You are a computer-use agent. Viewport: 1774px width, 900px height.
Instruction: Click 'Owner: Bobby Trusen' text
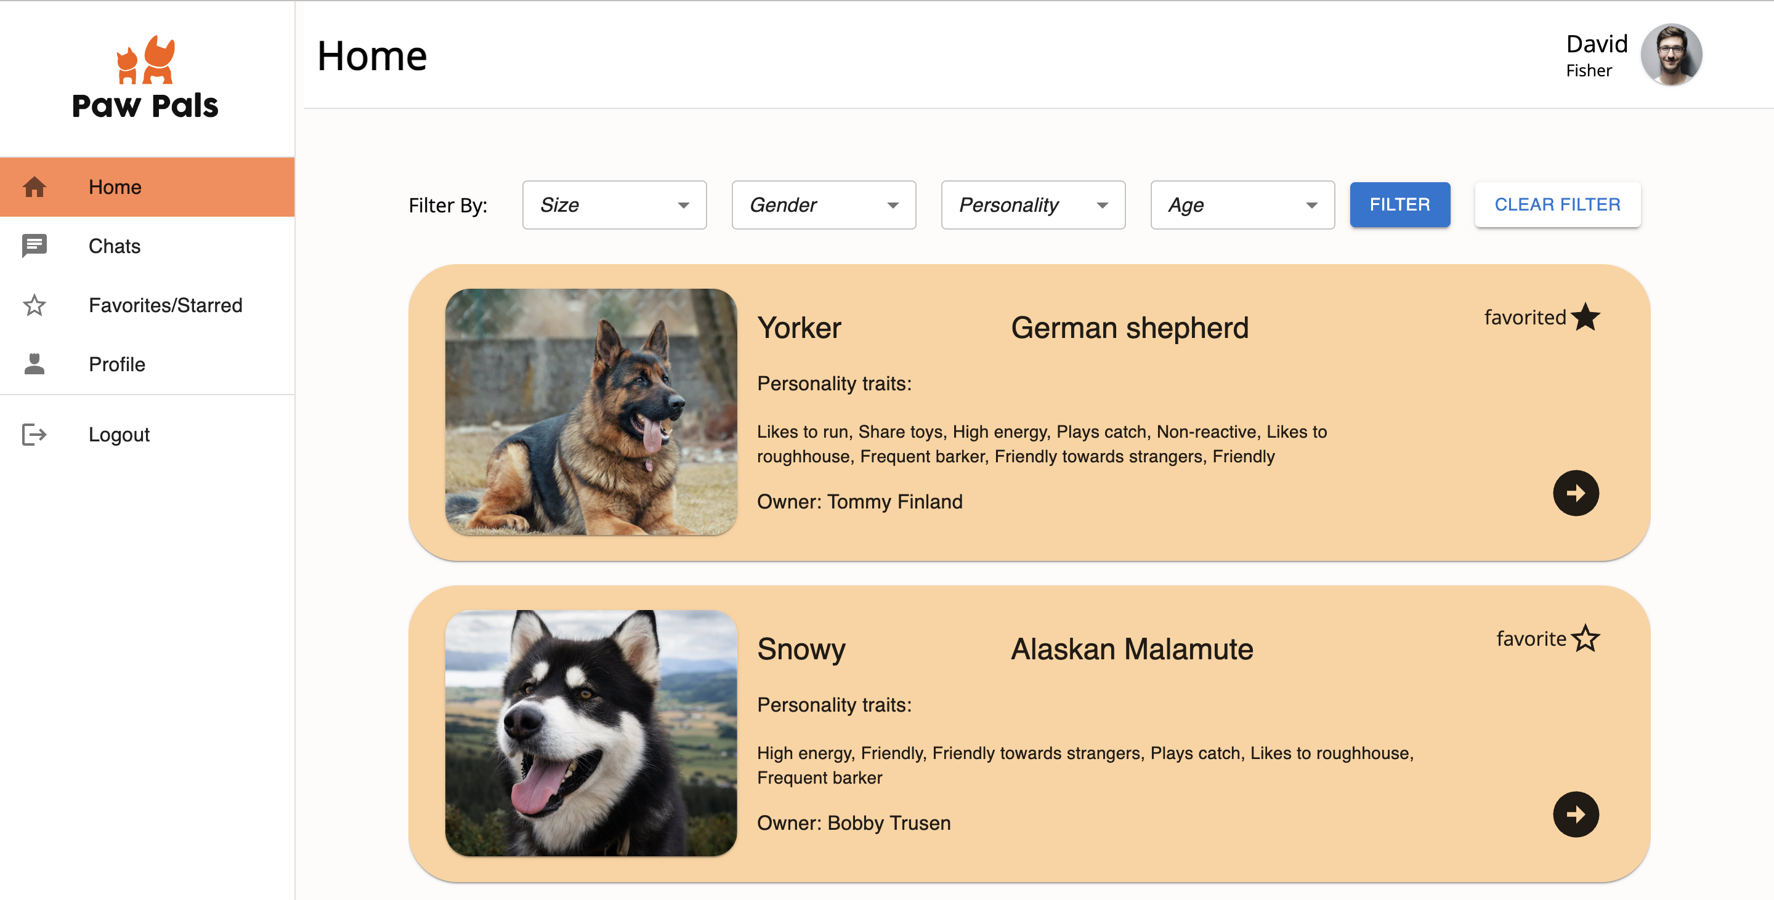coord(853,823)
